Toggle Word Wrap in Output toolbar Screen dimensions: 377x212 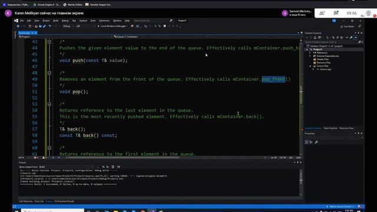click(x=118, y=167)
